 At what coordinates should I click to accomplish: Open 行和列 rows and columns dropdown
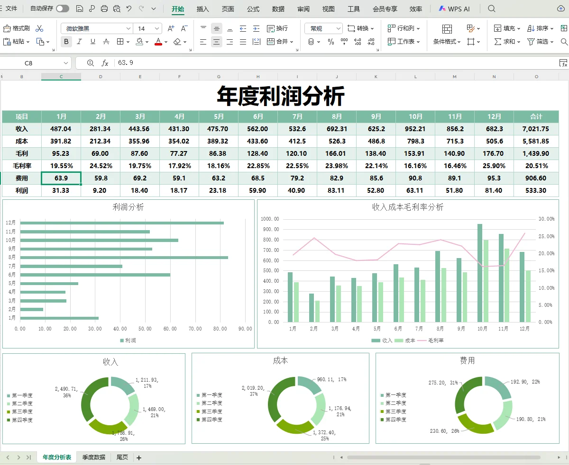coord(404,28)
